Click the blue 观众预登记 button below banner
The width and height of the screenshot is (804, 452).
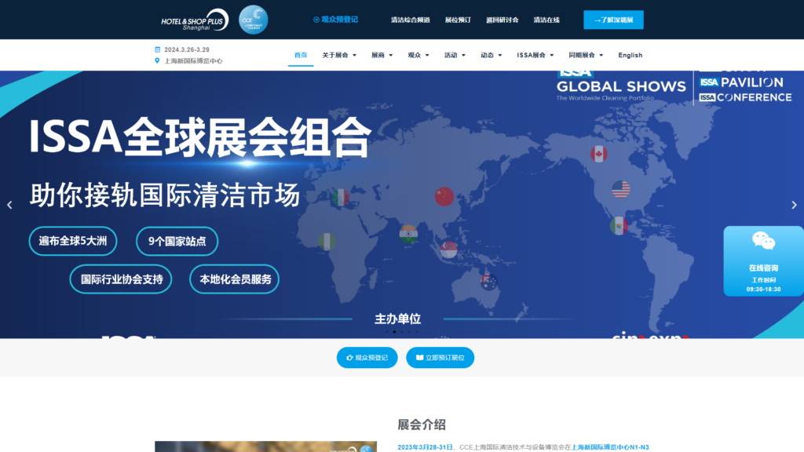367,358
